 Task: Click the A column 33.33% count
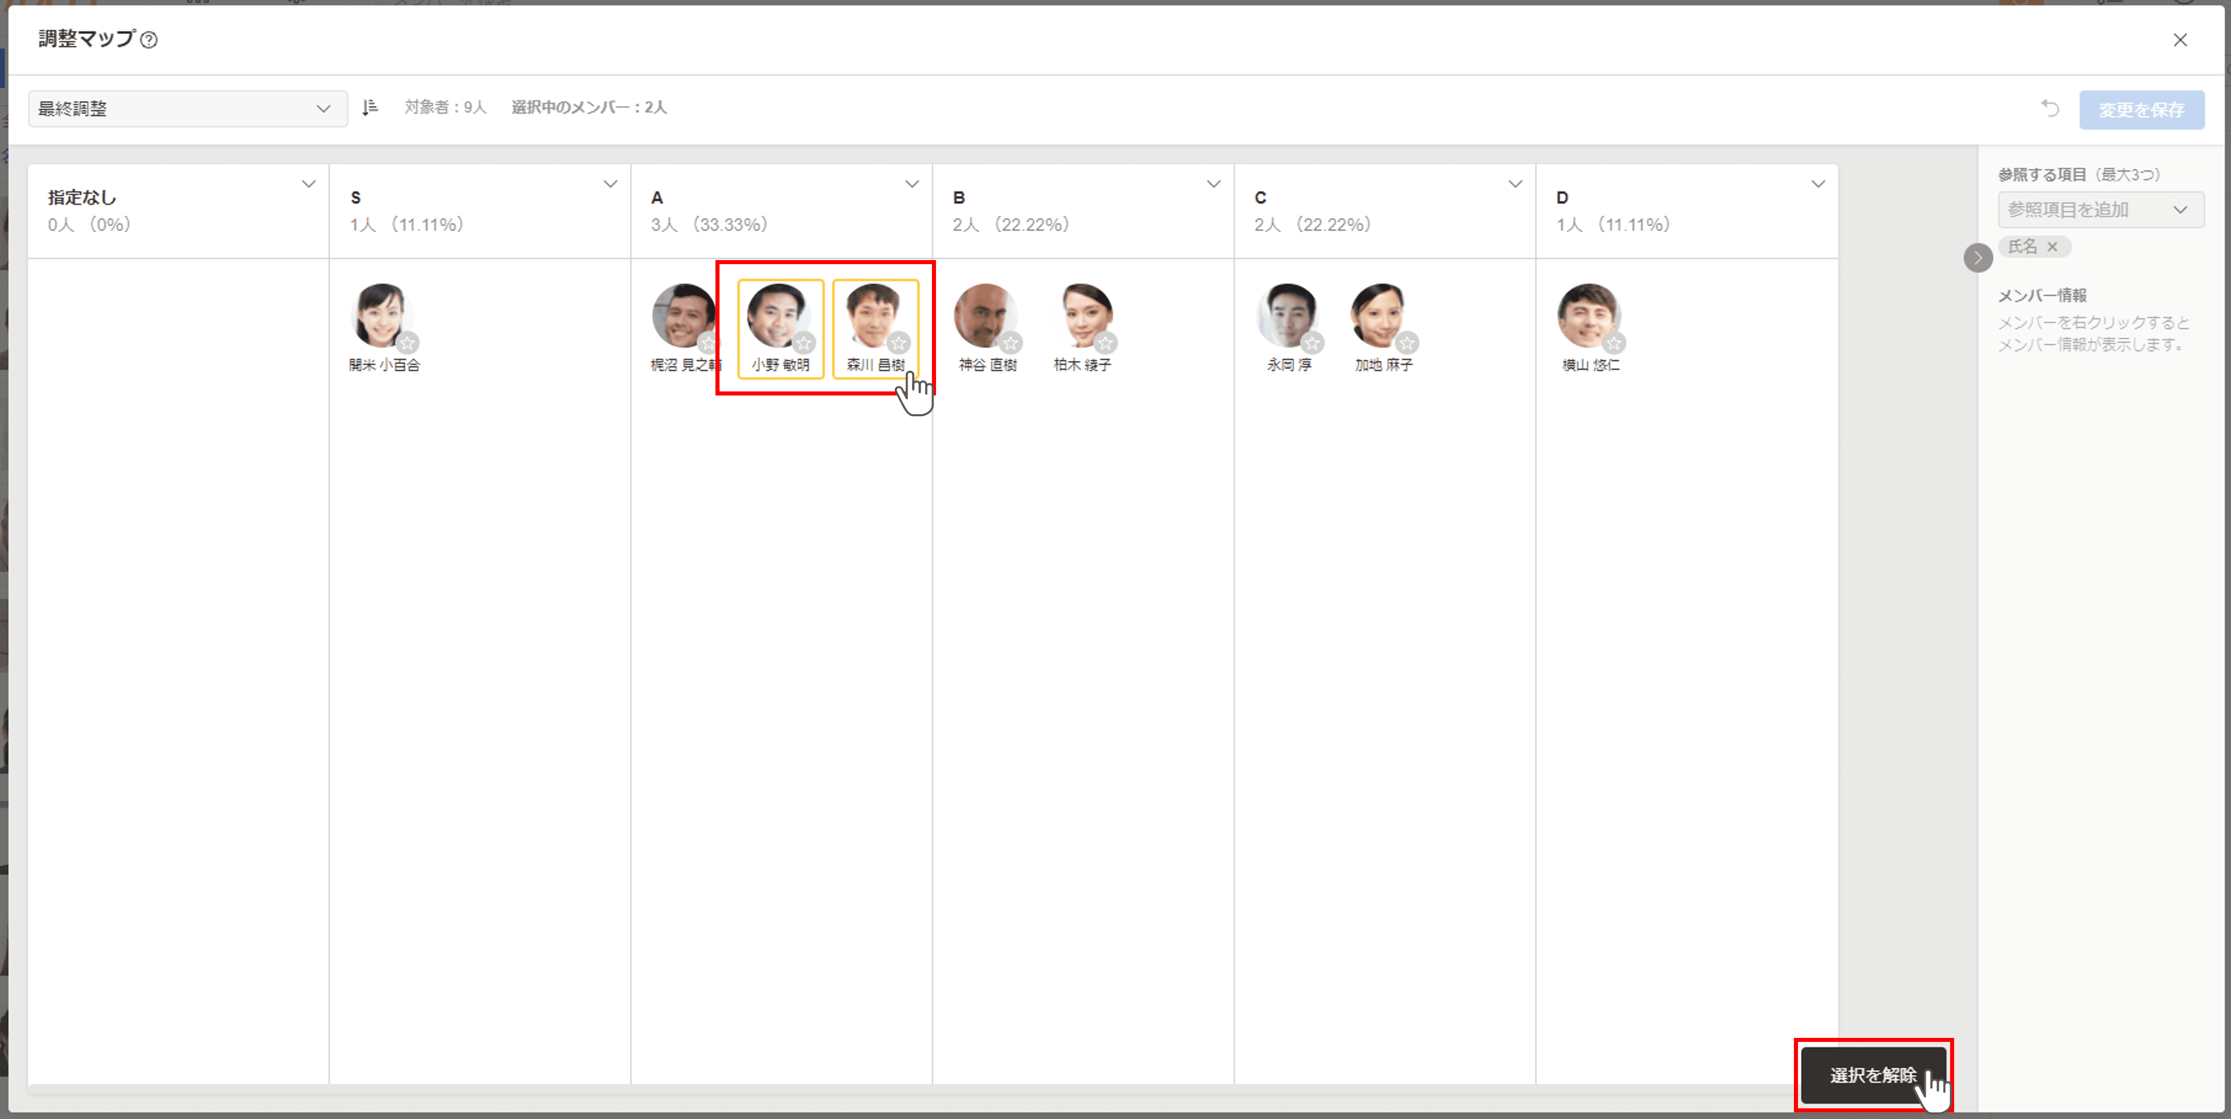tap(708, 224)
